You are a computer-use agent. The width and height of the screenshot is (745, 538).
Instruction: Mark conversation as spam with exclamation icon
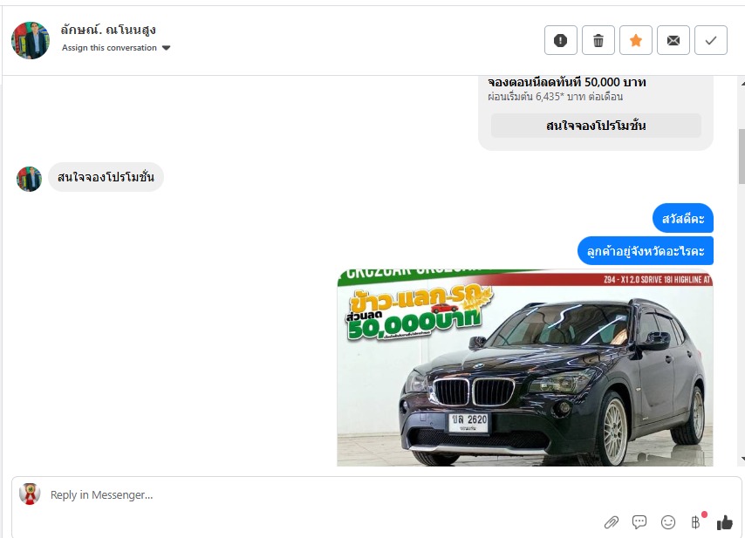tap(561, 40)
